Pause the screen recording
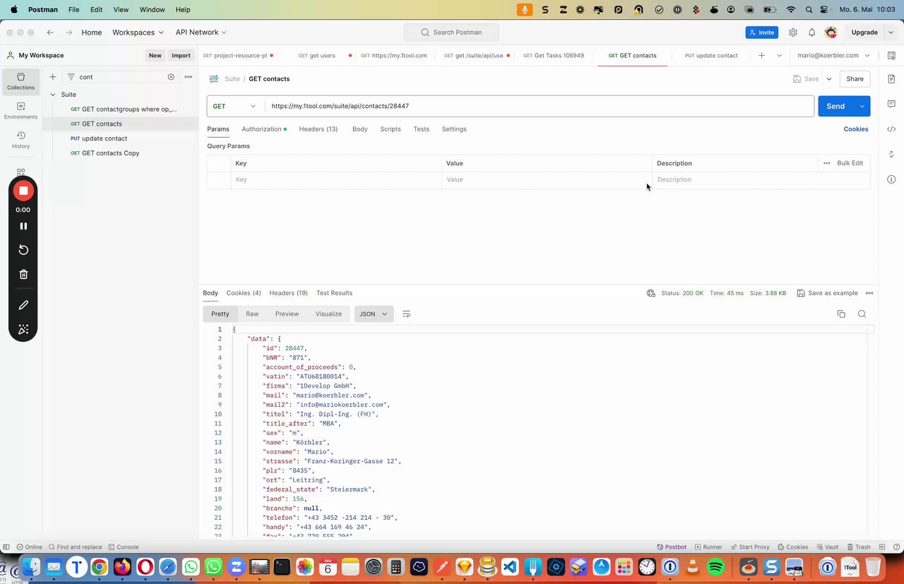Screen dimensions: 904x584 pyautogui.click(x=23, y=226)
